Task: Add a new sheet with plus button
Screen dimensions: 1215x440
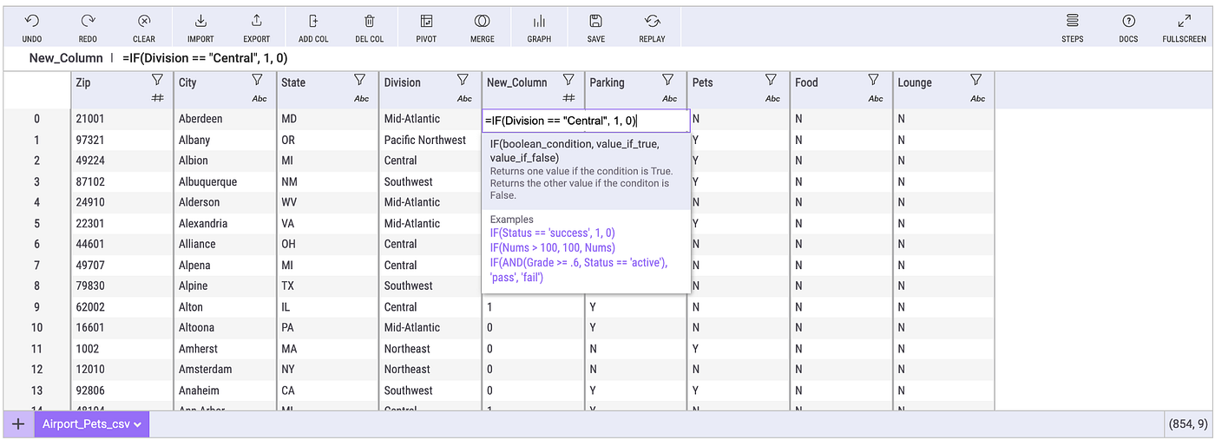Action: coord(17,424)
